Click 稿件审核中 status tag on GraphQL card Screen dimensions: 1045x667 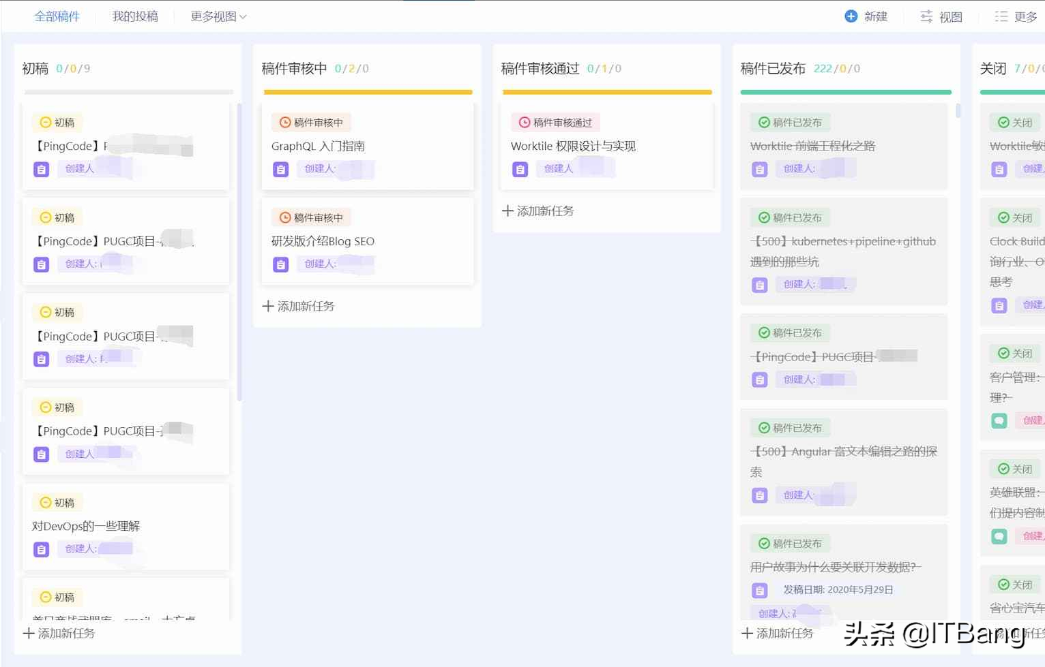tap(311, 123)
